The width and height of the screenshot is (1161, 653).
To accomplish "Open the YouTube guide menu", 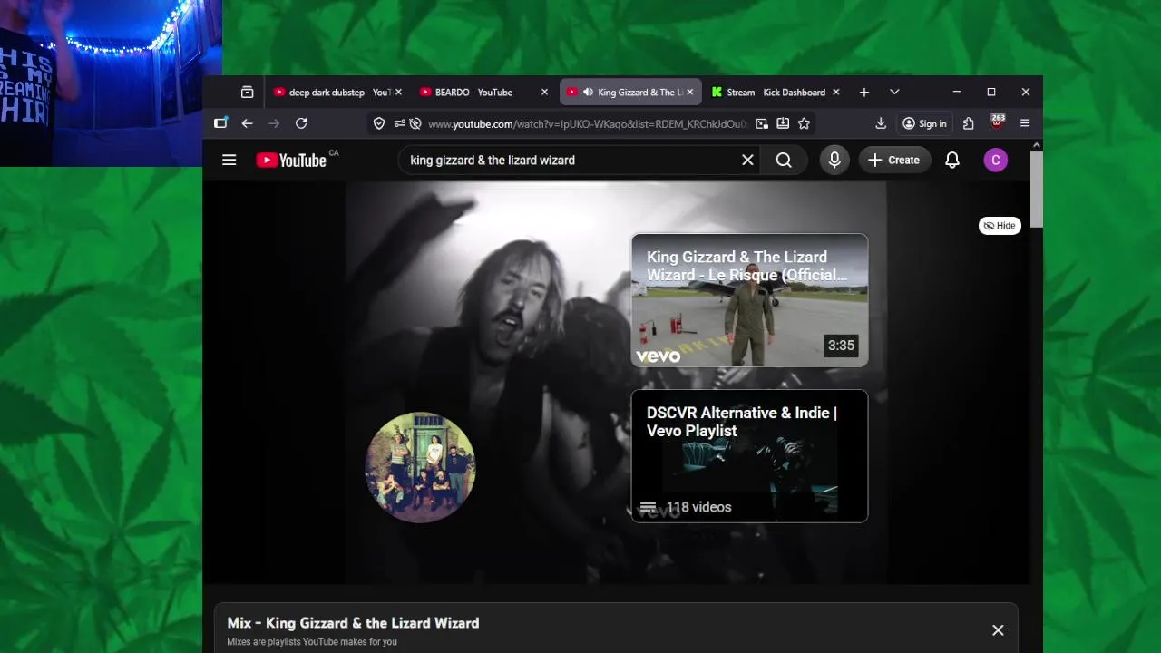I will pyautogui.click(x=229, y=160).
